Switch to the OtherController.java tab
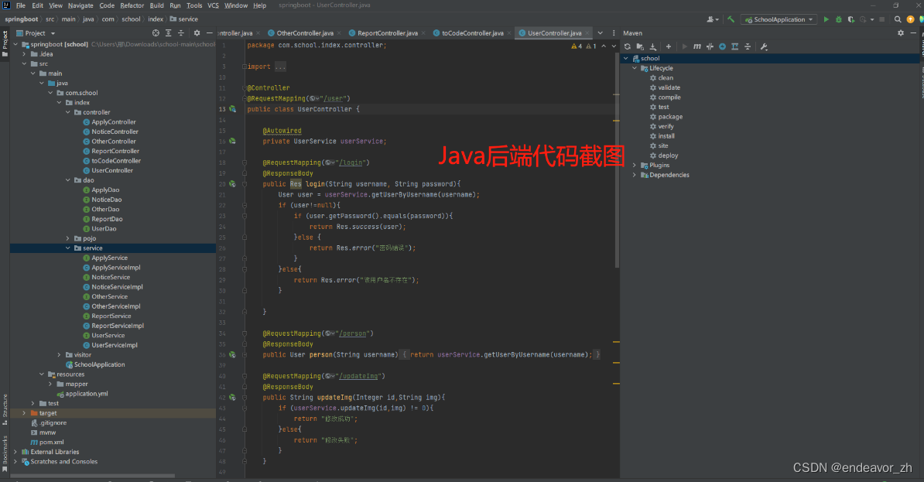The height and width of the screenshot is (482, 924). (305, 33)
